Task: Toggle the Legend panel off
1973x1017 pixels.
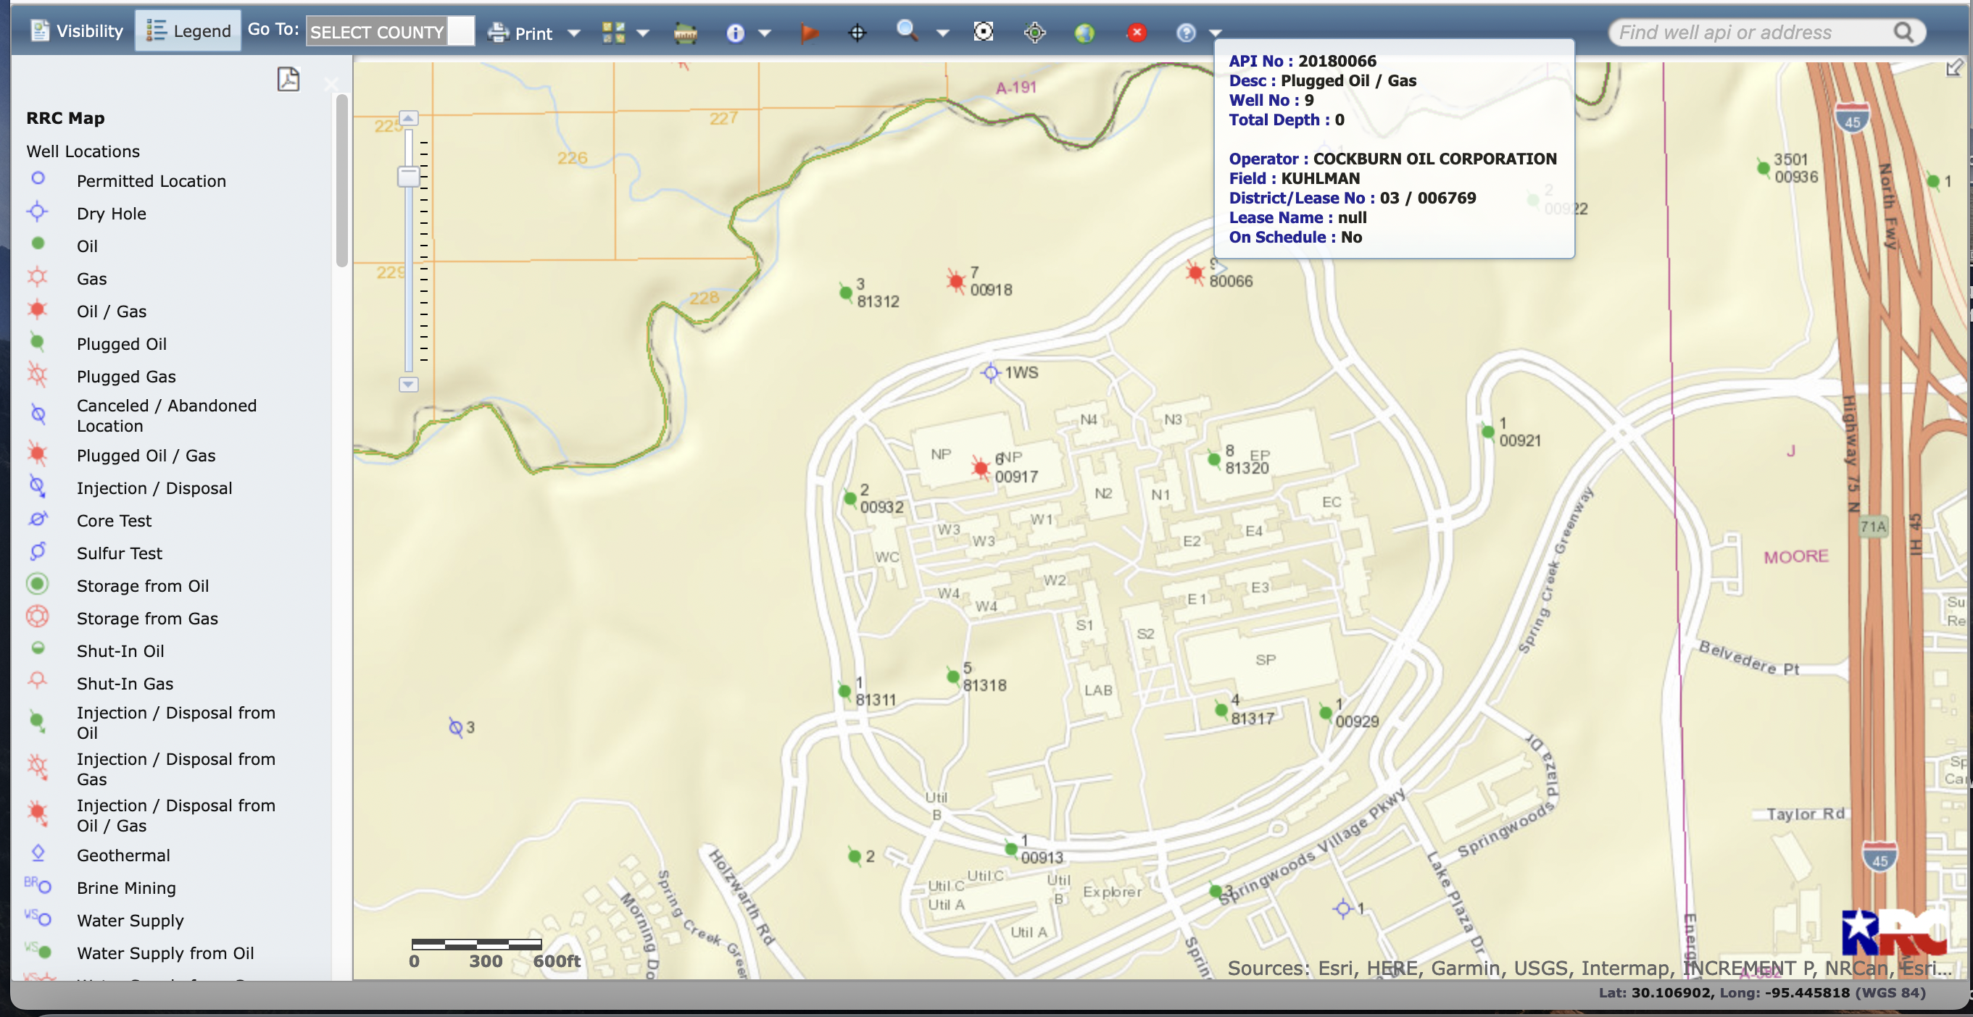Action: coord(187,30)
